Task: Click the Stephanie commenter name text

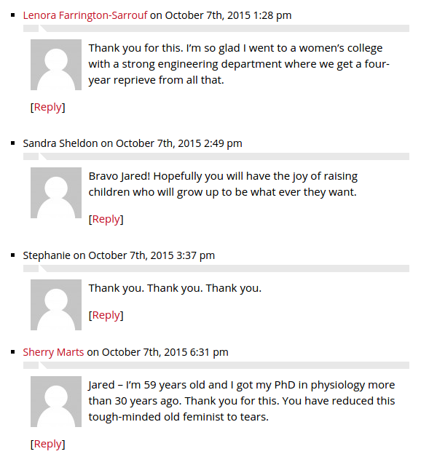Action: pos(47,255)
